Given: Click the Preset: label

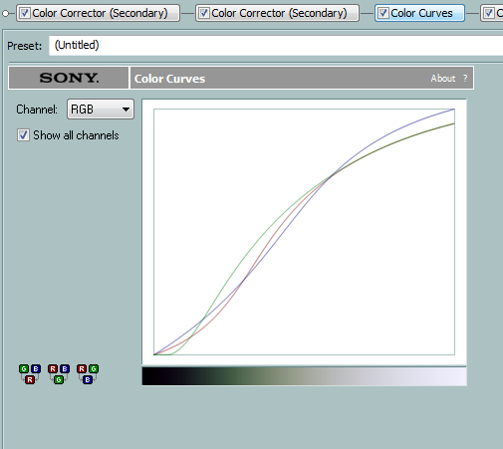Looking at the screenshot, I should pos(25,46).
